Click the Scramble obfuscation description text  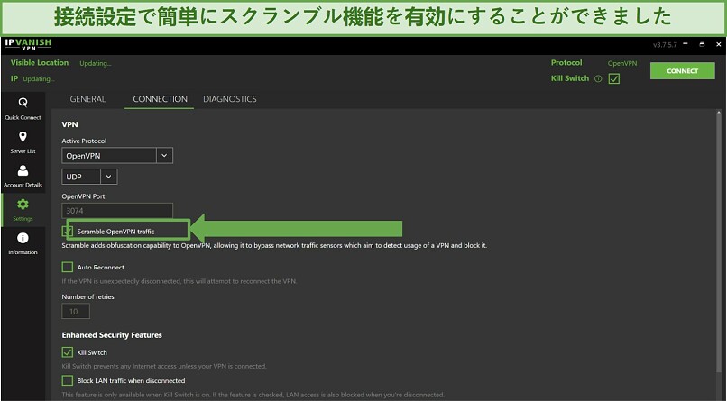(274, 245)
